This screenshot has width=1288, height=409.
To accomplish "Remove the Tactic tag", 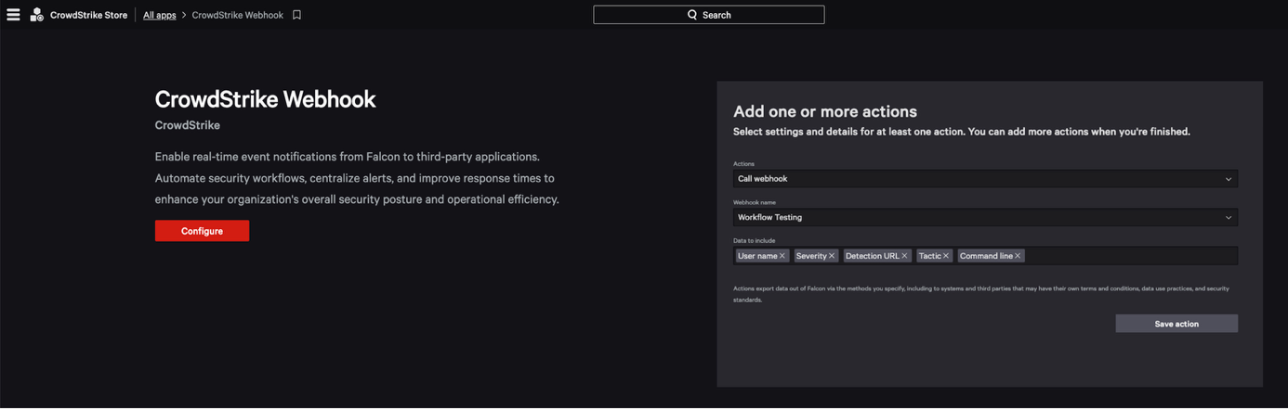I will click(946, 256).
